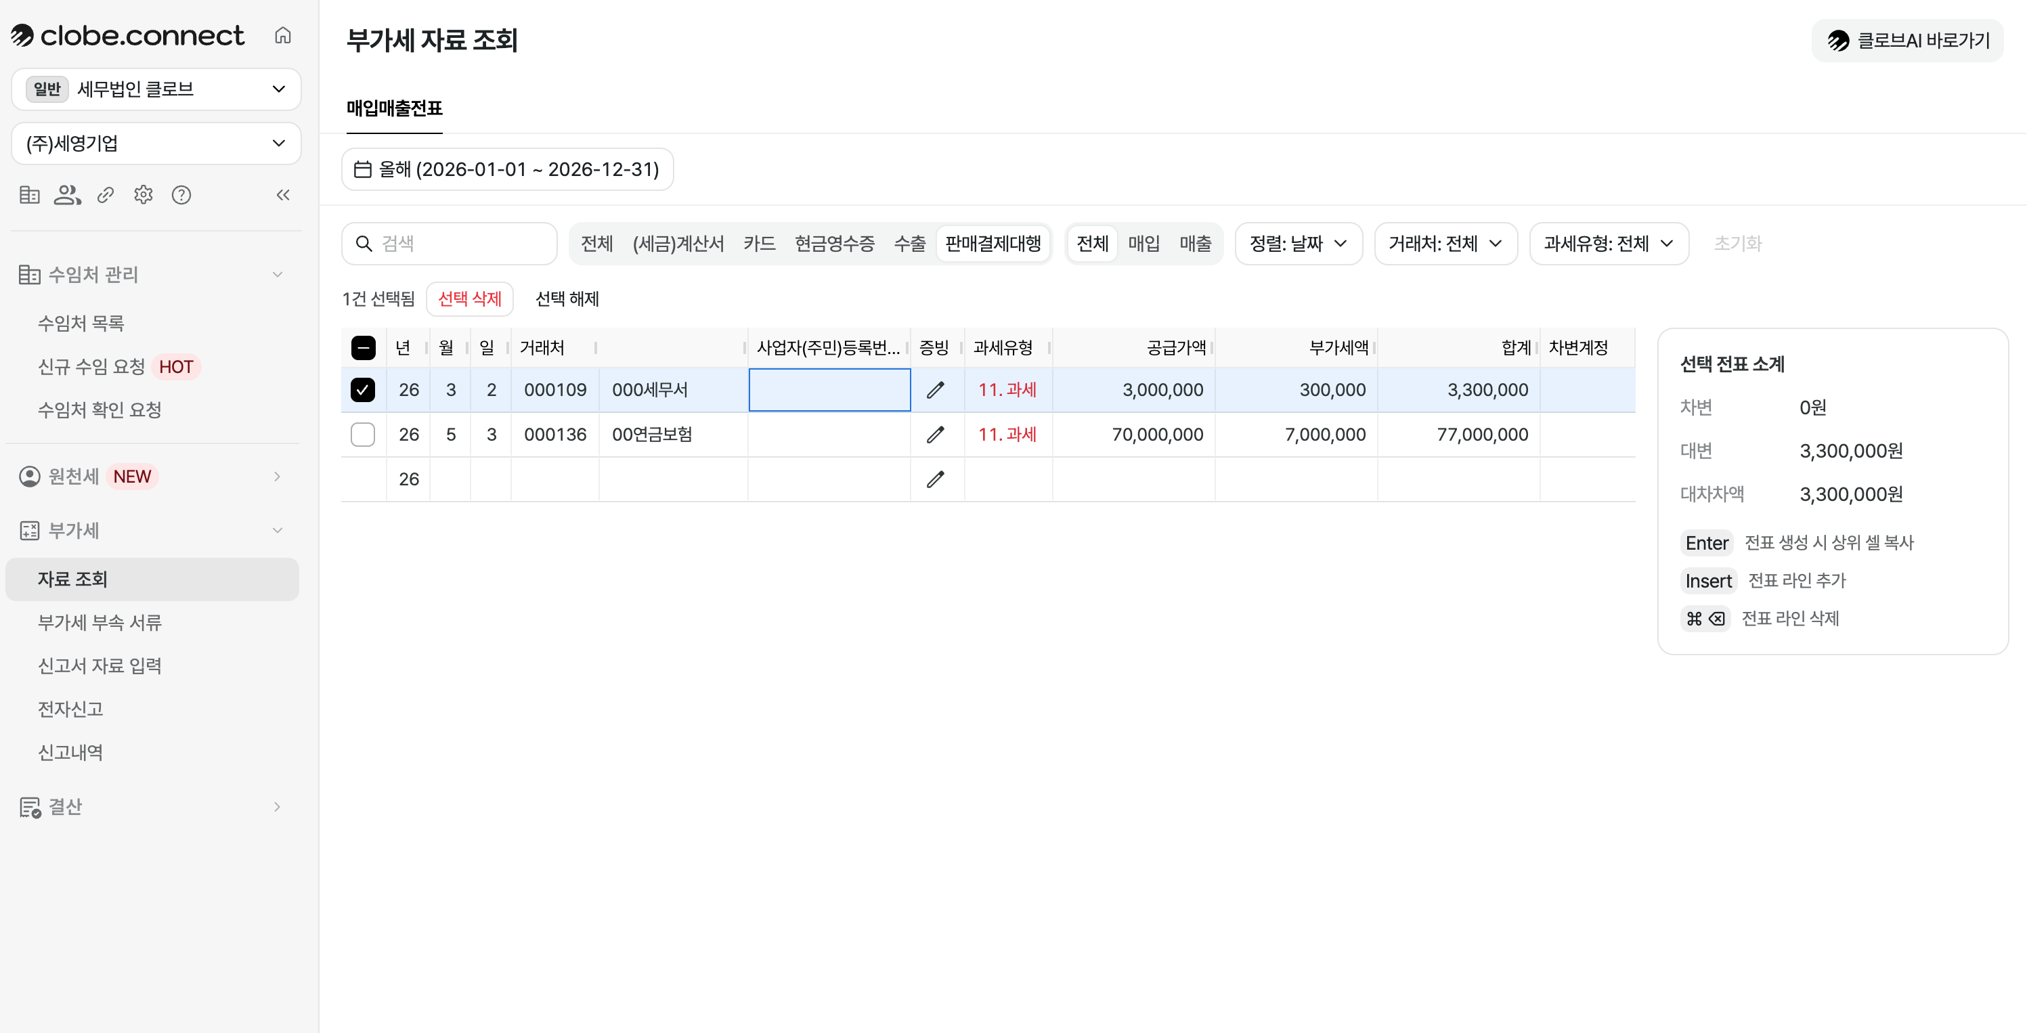The image size is (2027, 1033).
Task: Open the (주)세영기업 company dropdown
Action: click(156, 144)
